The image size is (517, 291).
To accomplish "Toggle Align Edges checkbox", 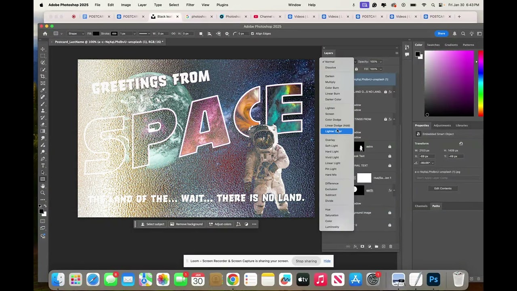I will coord(252,34).
